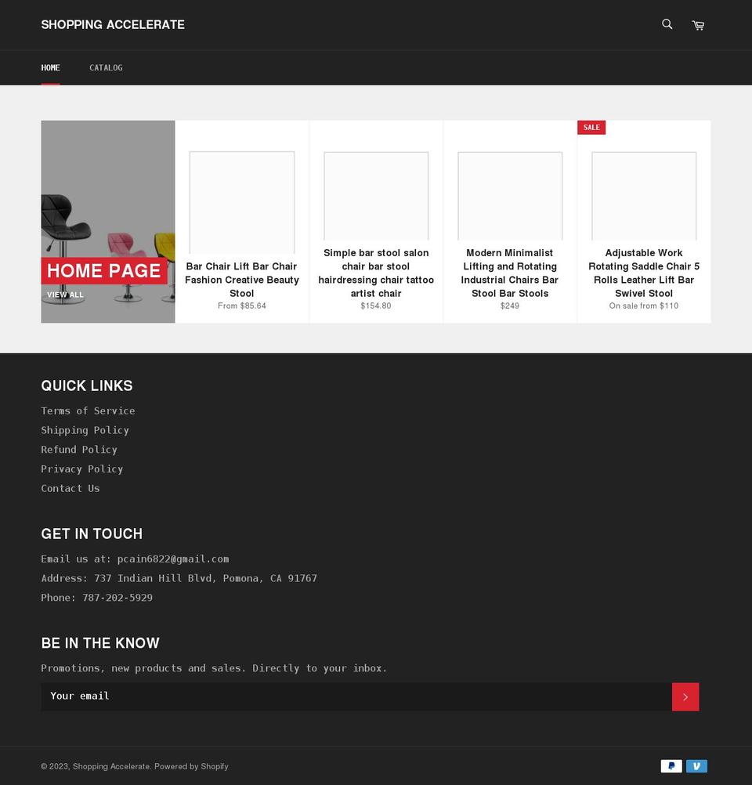Click the Adjustable Saddle Chair thumbnail

[x=644, y=196]
